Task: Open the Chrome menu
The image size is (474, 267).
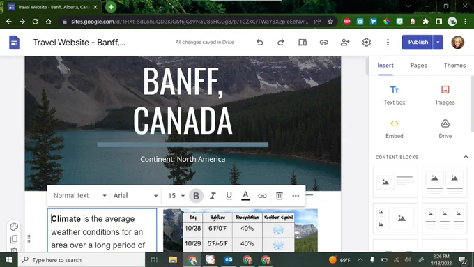Action: coord(465,22)
